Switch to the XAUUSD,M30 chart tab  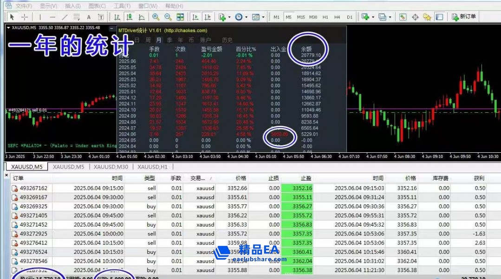click(111, 167)
